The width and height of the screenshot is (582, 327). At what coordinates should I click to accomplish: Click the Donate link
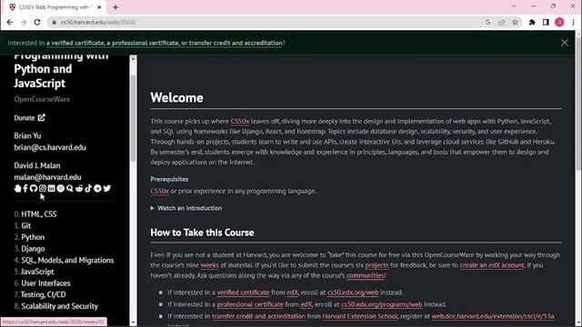pos(29,118)
